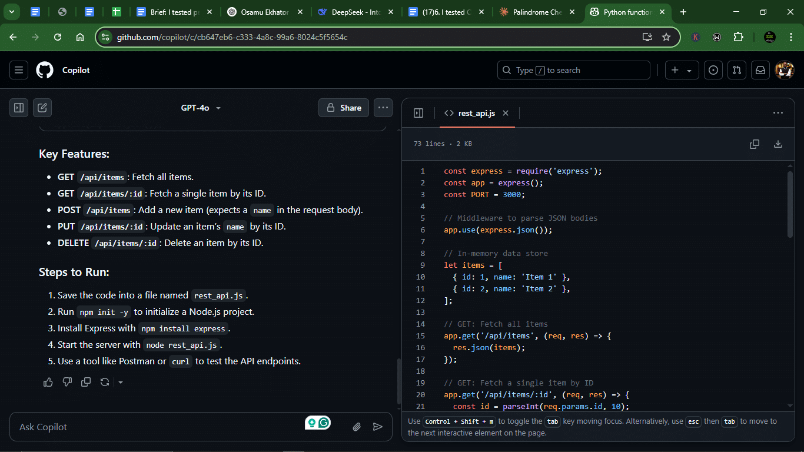This screenshot has height=452, width=804.
Task: Click the code panel vertical scrollbar
Action: coord(790,204)
